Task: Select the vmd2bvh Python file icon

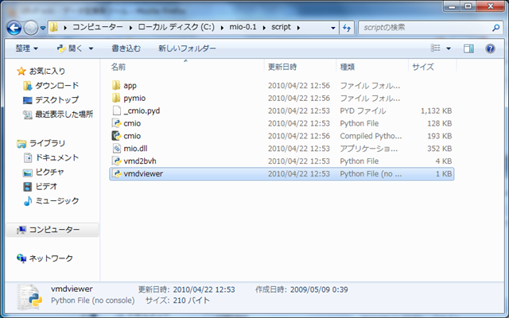Action: pos(116,161)
